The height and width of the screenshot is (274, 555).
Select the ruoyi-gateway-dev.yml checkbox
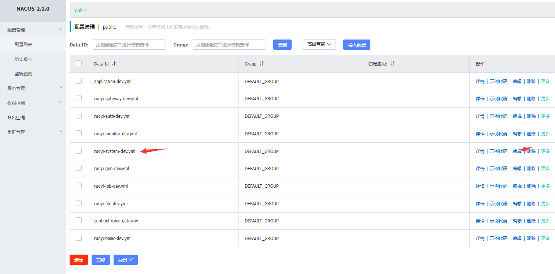tap(79, 98)
